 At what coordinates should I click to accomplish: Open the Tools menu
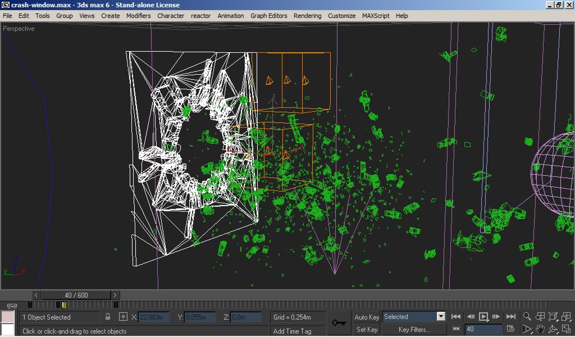42,16
